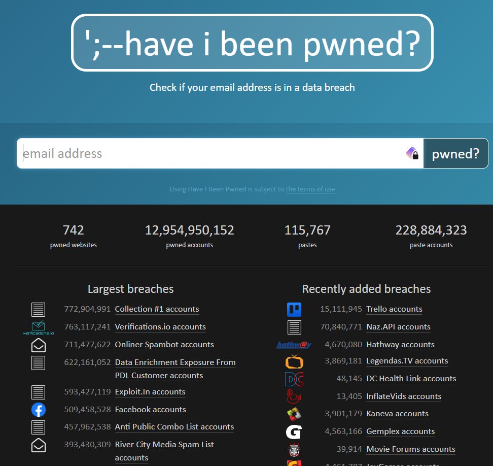Open Onliner Spambot accounts link
493x466 pixels.
click(164, 345)
